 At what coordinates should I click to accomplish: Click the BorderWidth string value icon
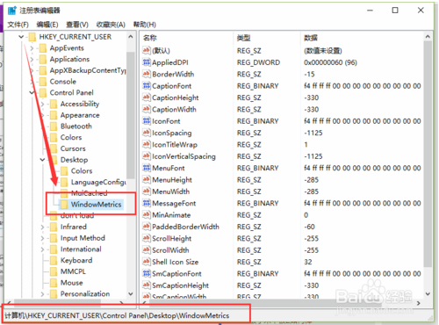click(x=147, y=74)
